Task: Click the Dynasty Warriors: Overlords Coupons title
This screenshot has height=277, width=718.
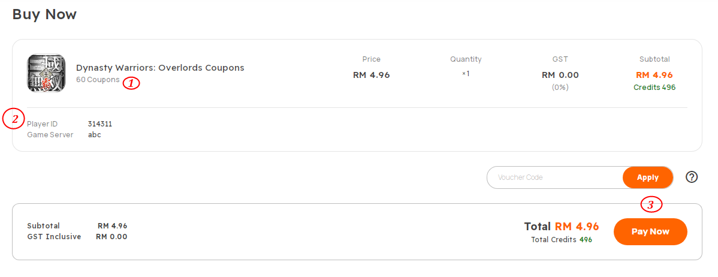Action: (160, 68)
